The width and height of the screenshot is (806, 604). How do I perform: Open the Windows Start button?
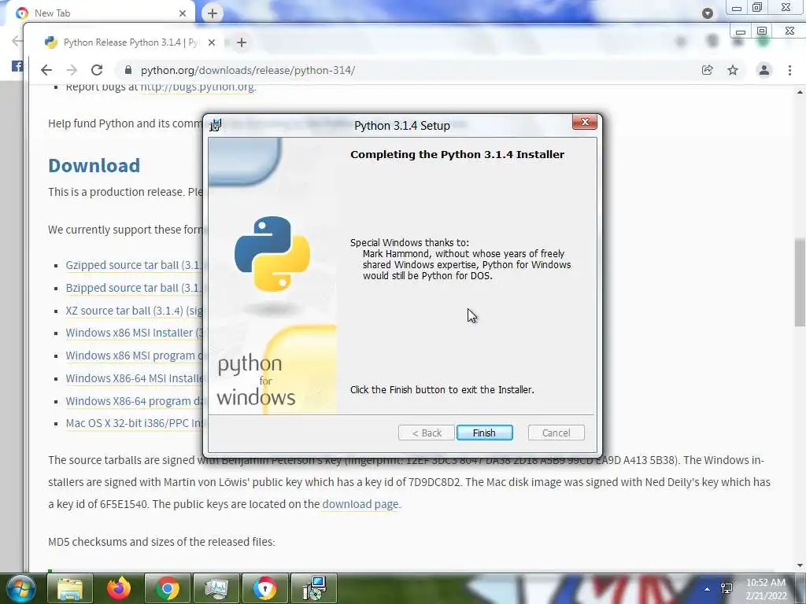pyautogui.click(x=20, y=588)
